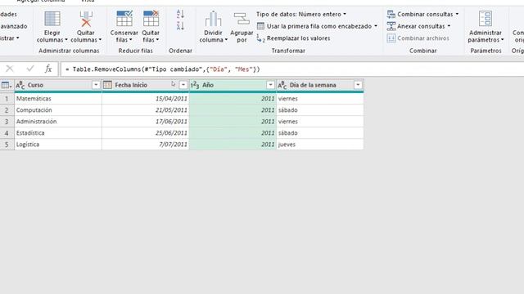
Task: Sort descending Z to A
Action: pos(180,26)
